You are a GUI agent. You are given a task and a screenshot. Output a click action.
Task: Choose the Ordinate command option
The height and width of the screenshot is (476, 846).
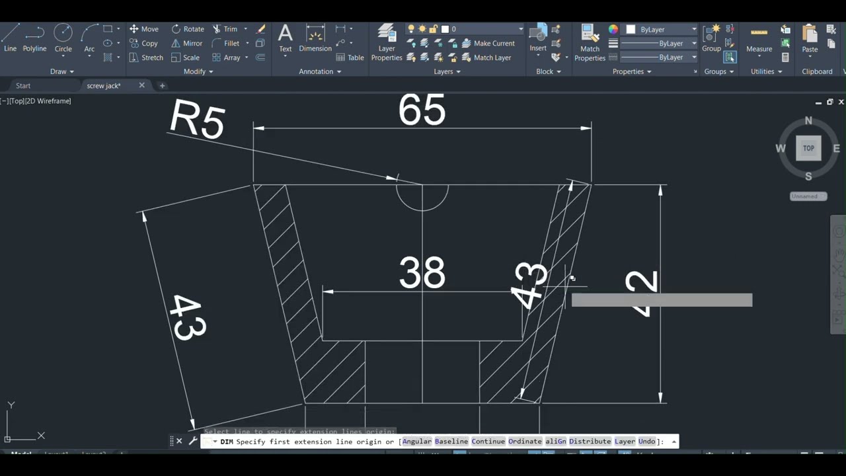pos(525,442)
